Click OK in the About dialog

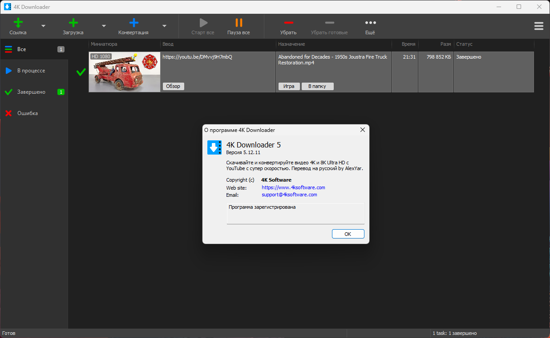point(348,234)
